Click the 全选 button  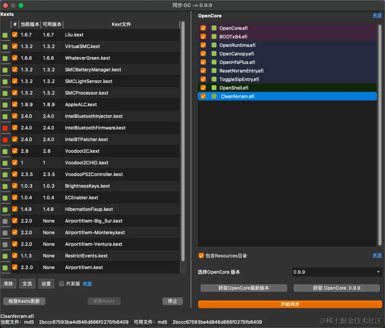pos(27,283)
